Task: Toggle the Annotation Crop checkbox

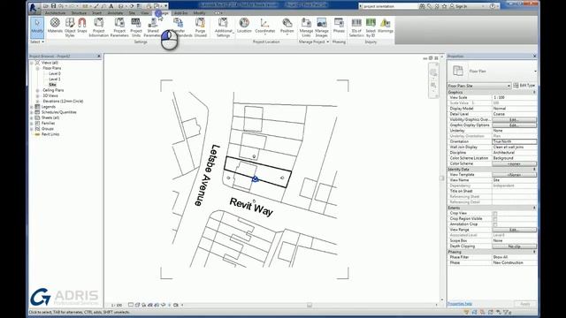Action: click(x=495, y=224)
